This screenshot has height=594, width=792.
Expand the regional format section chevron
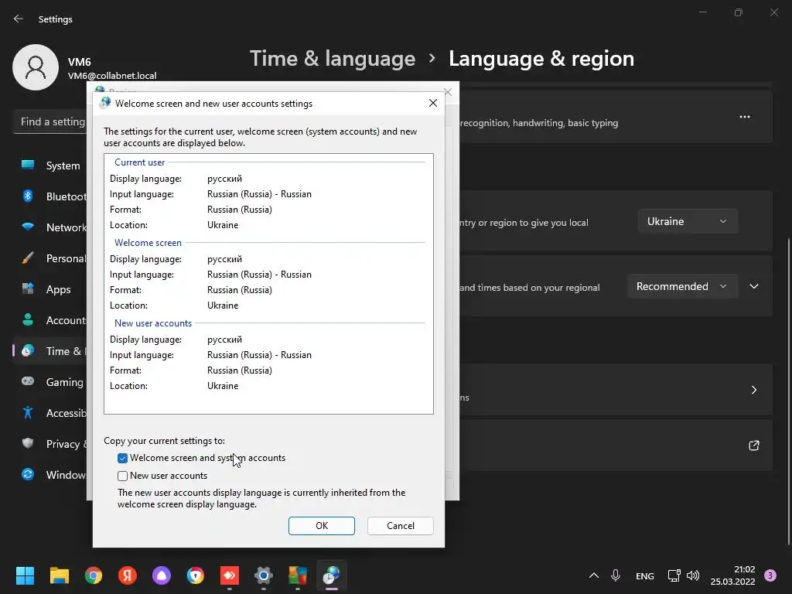754,286
